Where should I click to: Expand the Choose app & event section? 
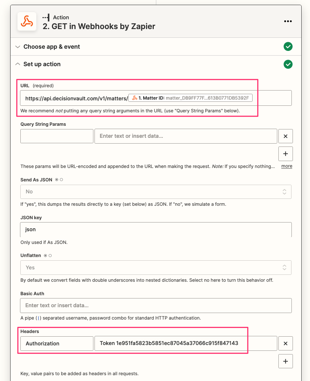[x=52, y=47]
